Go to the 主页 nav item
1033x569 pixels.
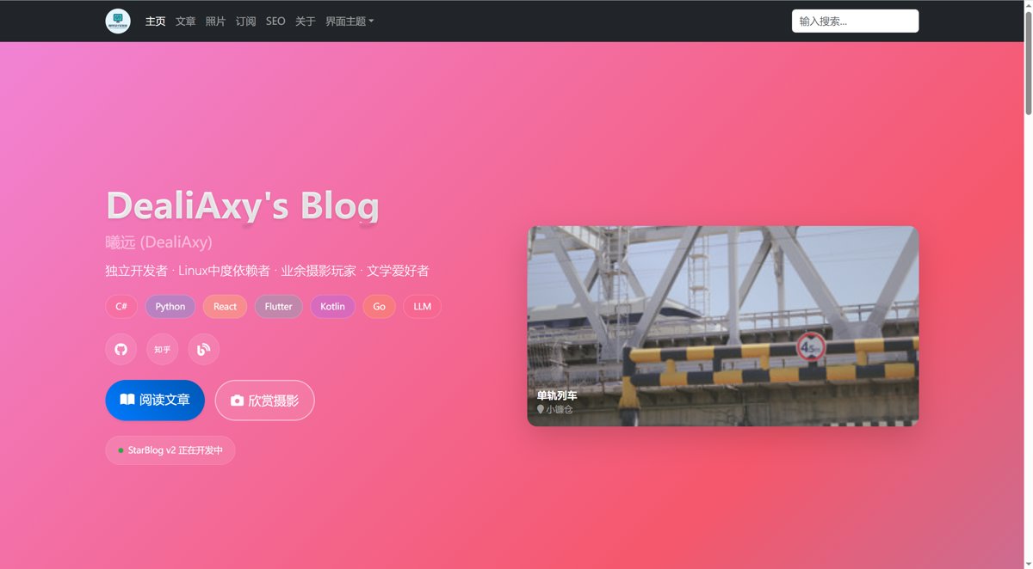(155, 21)
